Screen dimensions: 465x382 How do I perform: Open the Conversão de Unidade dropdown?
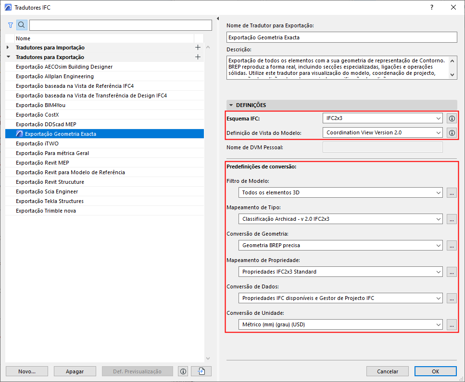pos(340,324)
